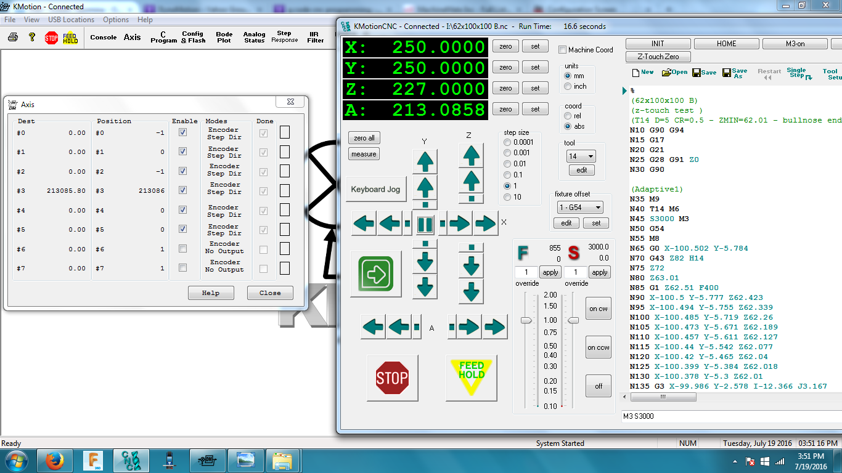Click the Z-Touch Zero button
This screenshot has width=842, height=473.
coord(658,57)
